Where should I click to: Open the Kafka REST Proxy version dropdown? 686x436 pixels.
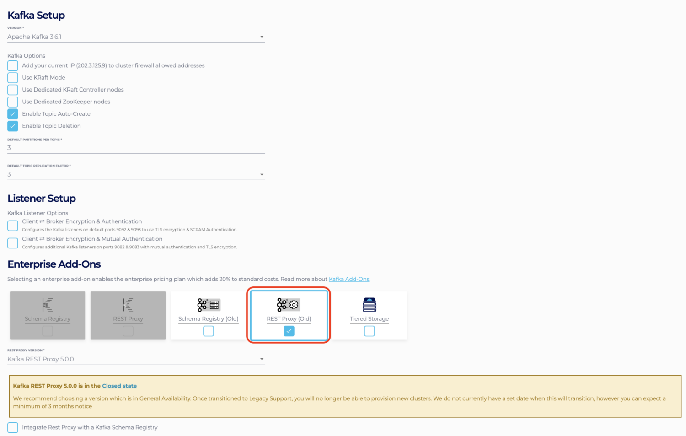pos(262,359)
